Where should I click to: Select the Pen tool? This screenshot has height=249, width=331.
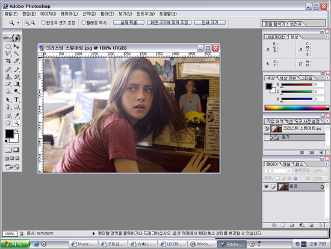point(8,107)
